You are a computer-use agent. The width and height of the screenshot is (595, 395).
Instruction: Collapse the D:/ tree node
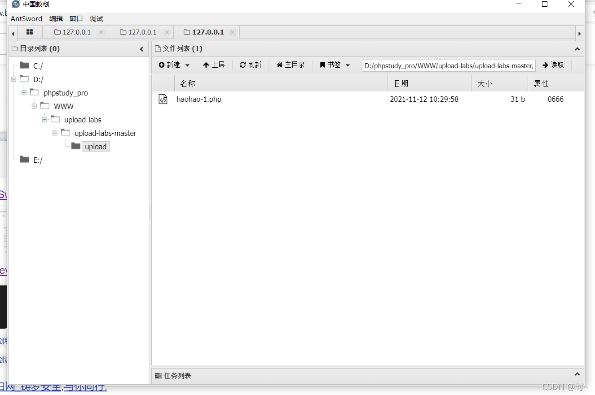pyautogui.click(x=13, y=79)
